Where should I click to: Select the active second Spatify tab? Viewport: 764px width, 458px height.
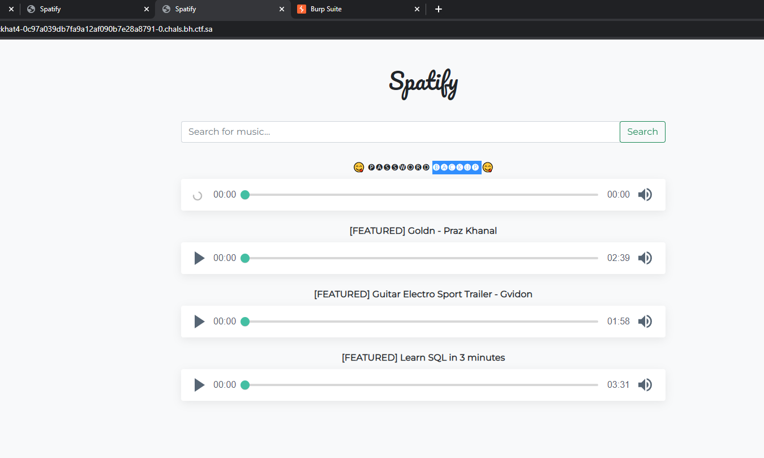click(x=222, y=9)
